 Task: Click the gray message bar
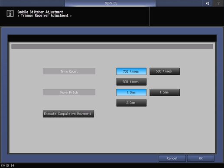(112, 46)
